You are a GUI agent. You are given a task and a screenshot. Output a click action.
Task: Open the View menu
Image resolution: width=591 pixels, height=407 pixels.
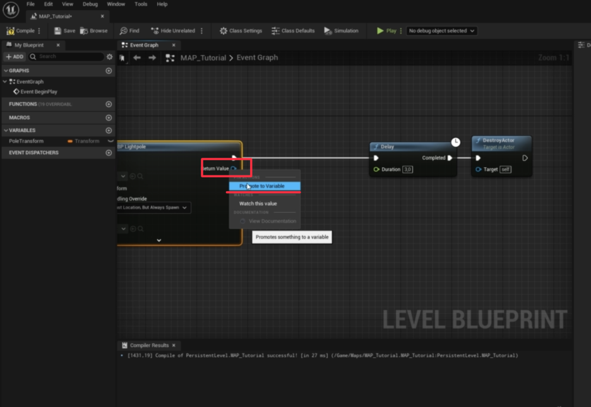click(68, 4)
